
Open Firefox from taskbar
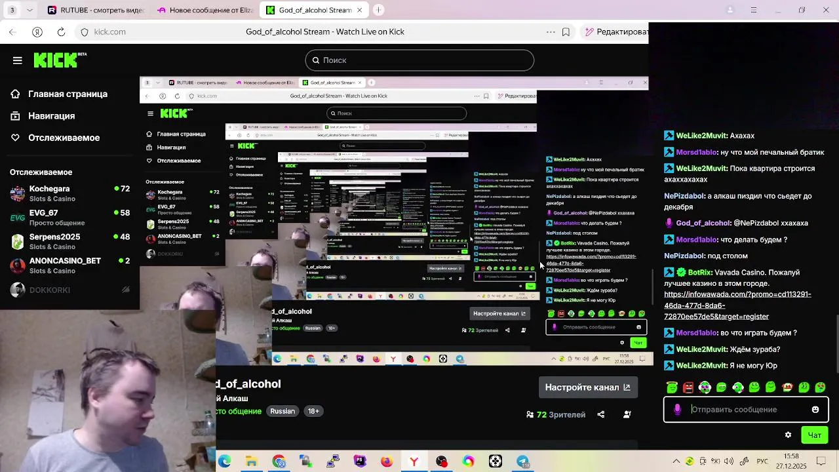(x=387, y=462)
